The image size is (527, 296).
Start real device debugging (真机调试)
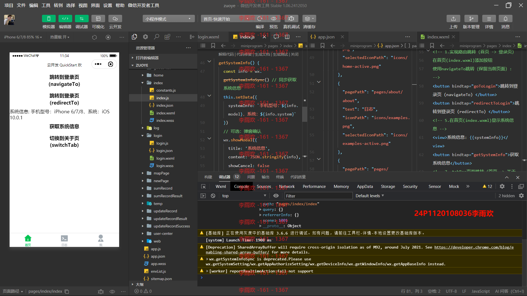pyautogui.click(x=291, y=19)
